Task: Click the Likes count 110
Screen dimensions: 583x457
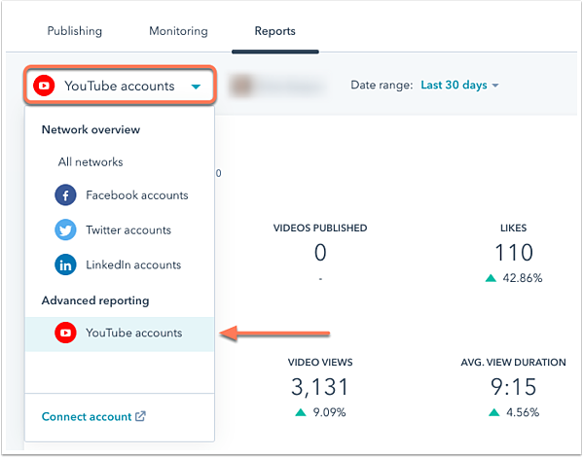Action: click(514, 253)
